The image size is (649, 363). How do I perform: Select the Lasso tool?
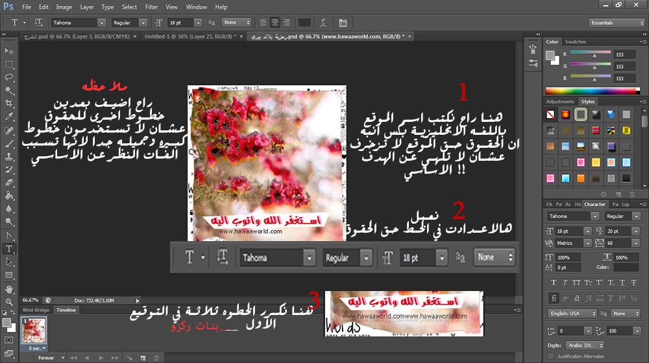pos(9,77)
